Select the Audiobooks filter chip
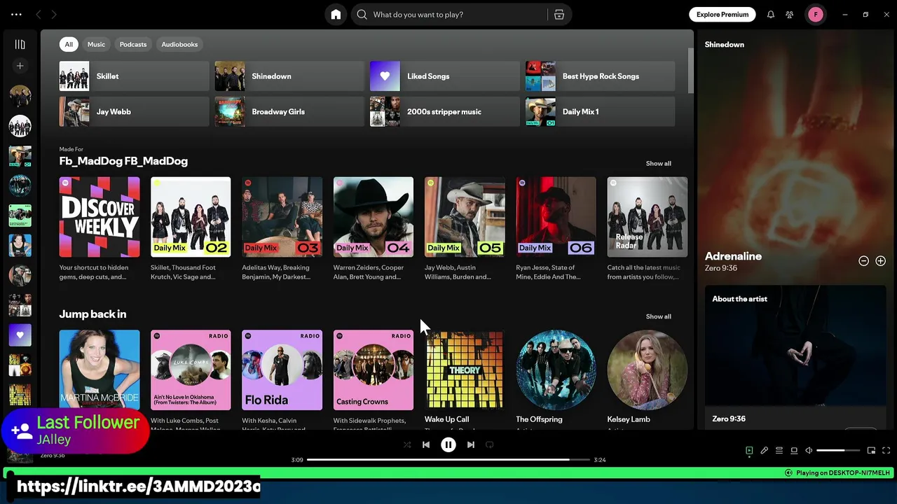The height and width of the screenshot is (504, 897). coord(179,44)
